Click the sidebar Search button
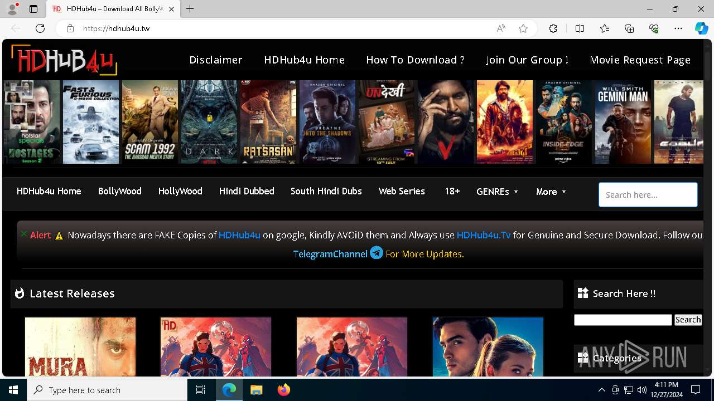The image size is (714, 401). (688, 320)
